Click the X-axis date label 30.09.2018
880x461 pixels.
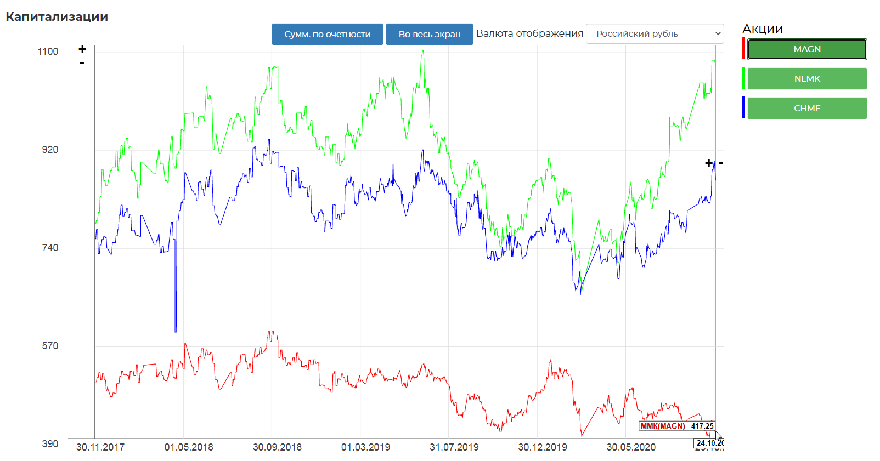(277, 447)
